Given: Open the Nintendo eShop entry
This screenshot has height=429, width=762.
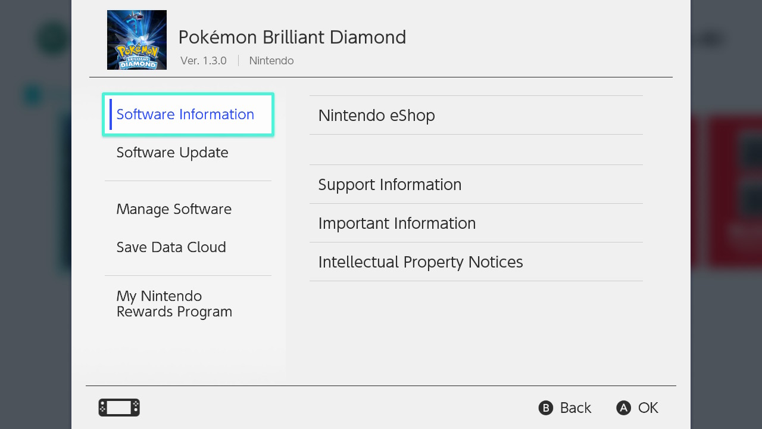Looking at the screenshot, I should (476, 115).
